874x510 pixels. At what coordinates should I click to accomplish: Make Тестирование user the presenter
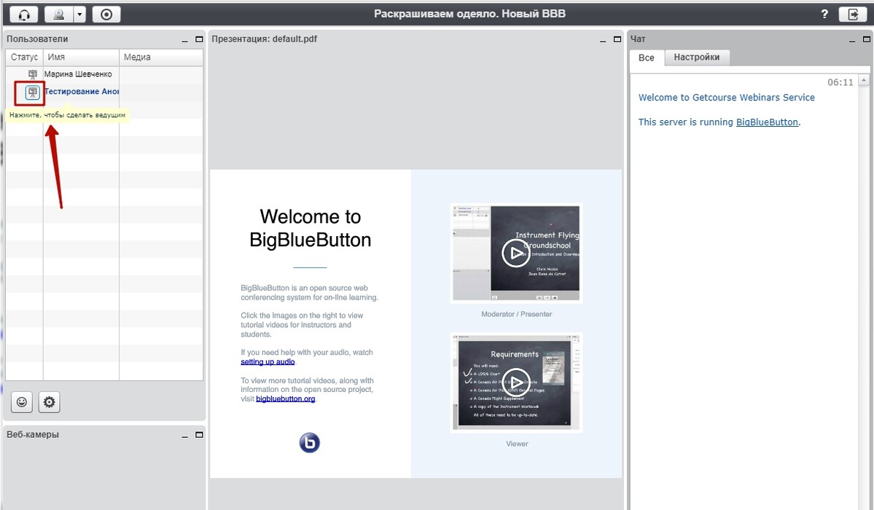click(x=32, y=93)
